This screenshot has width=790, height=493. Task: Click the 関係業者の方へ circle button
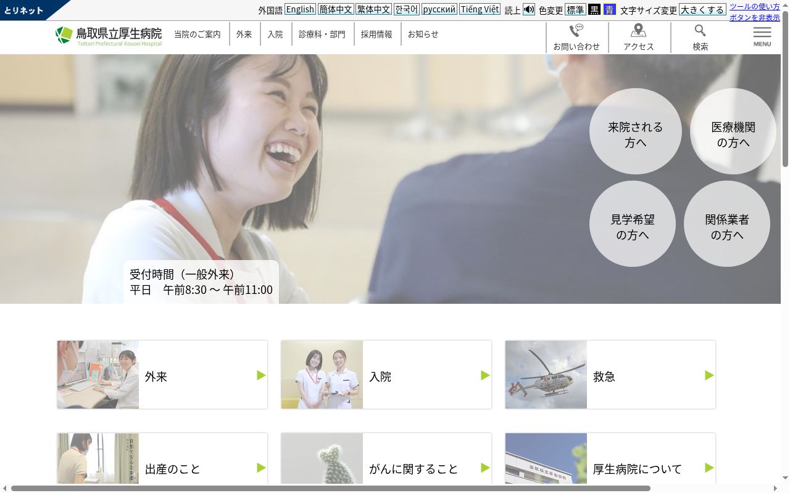(x=727, y=224)
